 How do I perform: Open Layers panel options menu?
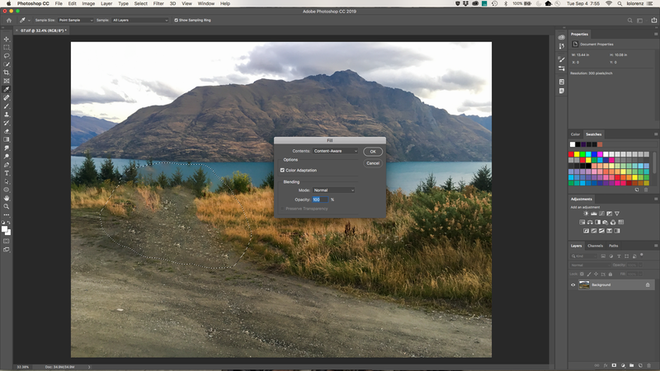pos(655,246)
